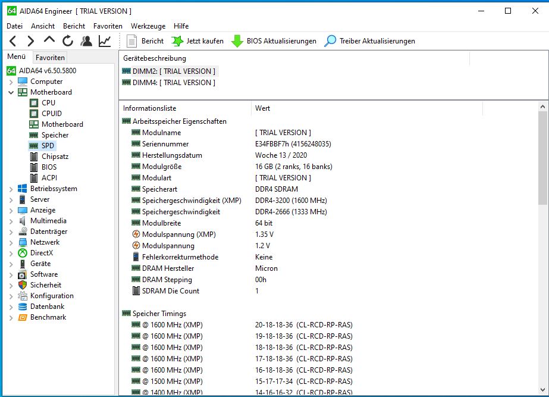Select the Speicher memory icon in tree

(x=34, y=135)
